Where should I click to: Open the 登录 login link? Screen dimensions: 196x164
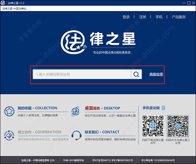click(x=126, y=17)
